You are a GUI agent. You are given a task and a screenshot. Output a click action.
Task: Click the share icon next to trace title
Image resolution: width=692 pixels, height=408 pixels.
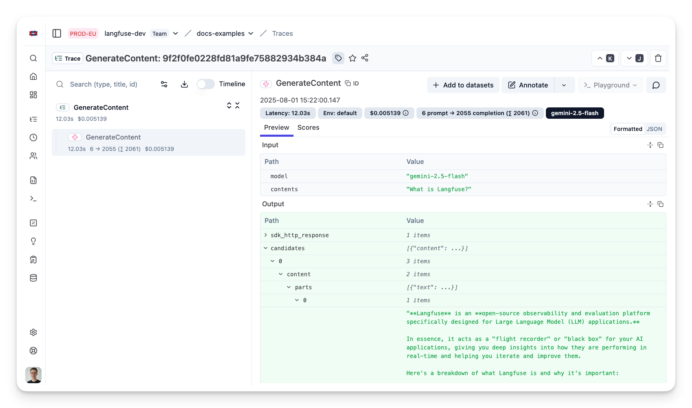click(365, 58)
